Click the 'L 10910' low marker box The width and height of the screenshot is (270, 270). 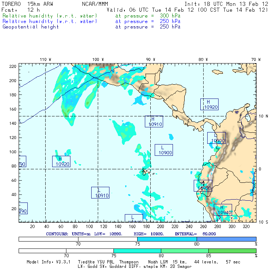(100, 193)
